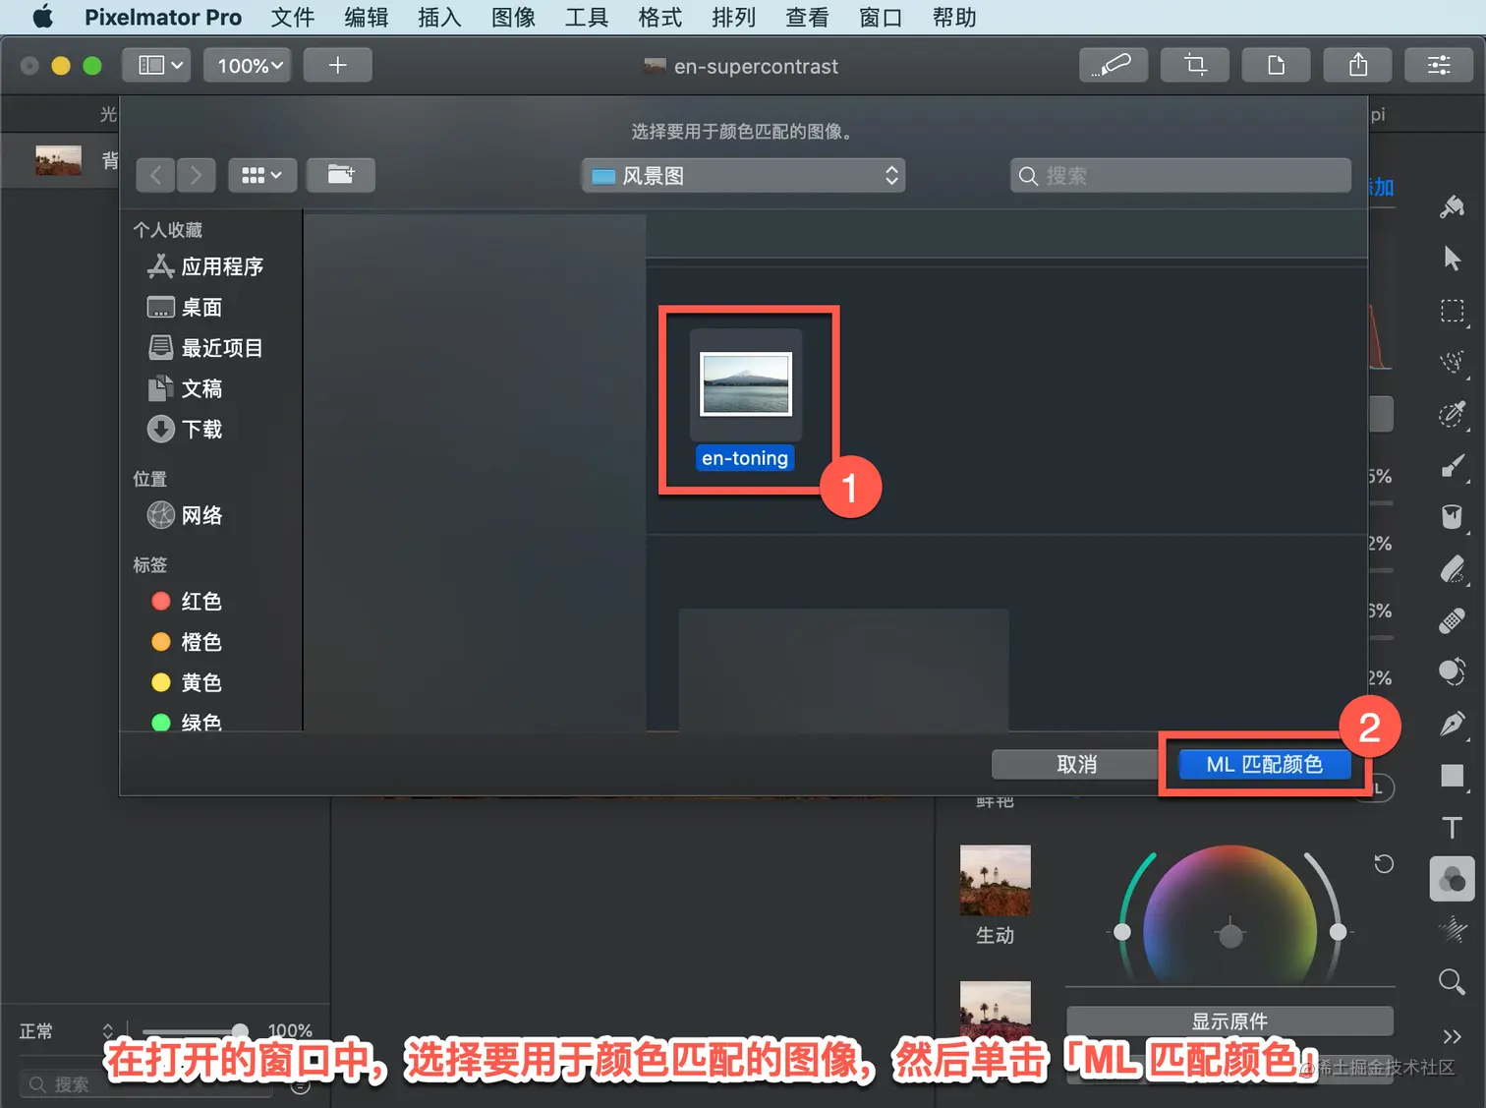Click the Share toolbar button

coord(1358,65)
